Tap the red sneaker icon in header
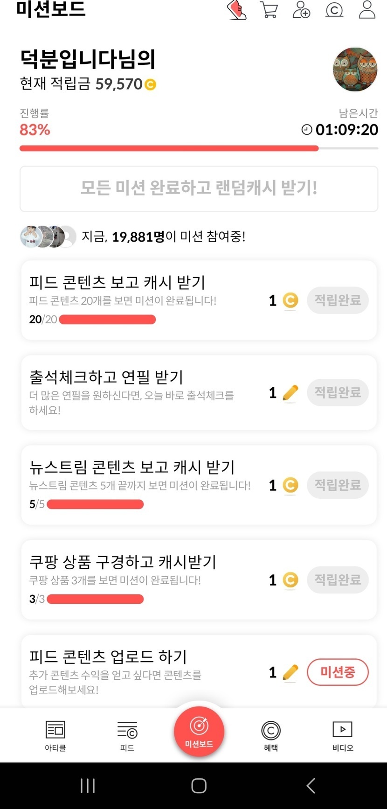This screenshot has width=387, height=809. click(237, 10)
